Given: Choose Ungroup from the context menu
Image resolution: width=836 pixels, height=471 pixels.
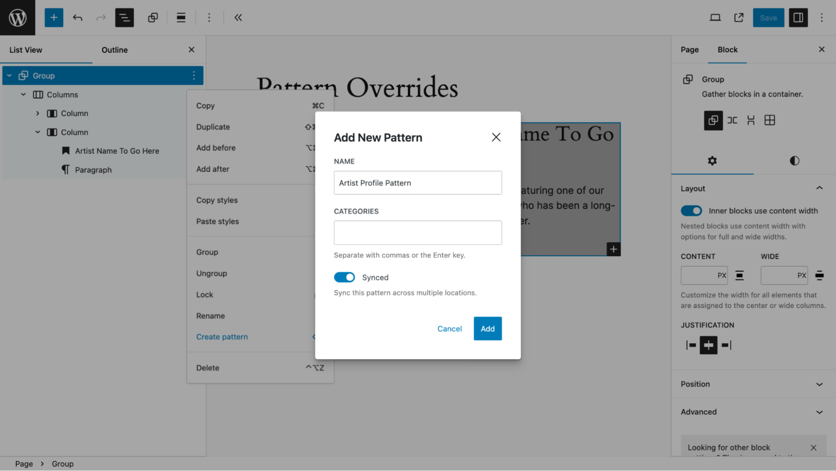Looking at the screenshot, I should [212, 273].
